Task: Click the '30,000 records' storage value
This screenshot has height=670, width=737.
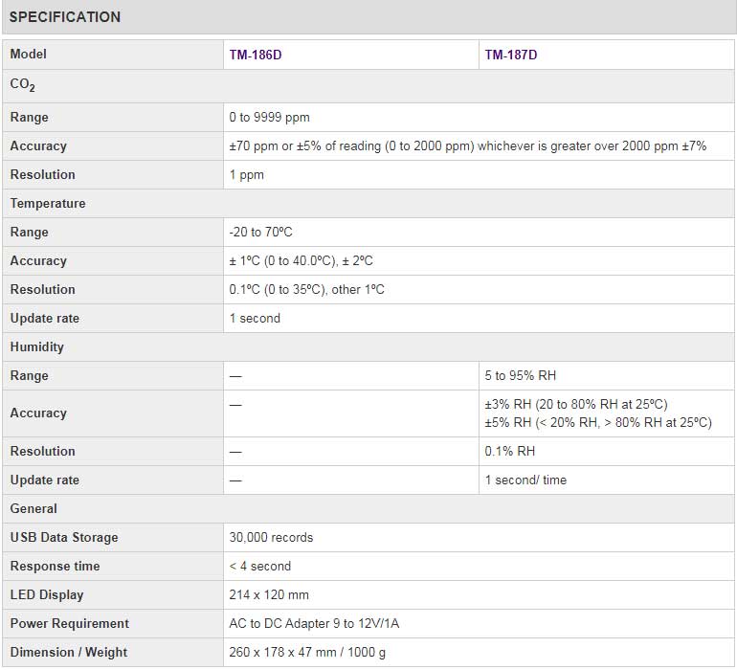Action: 271,537
